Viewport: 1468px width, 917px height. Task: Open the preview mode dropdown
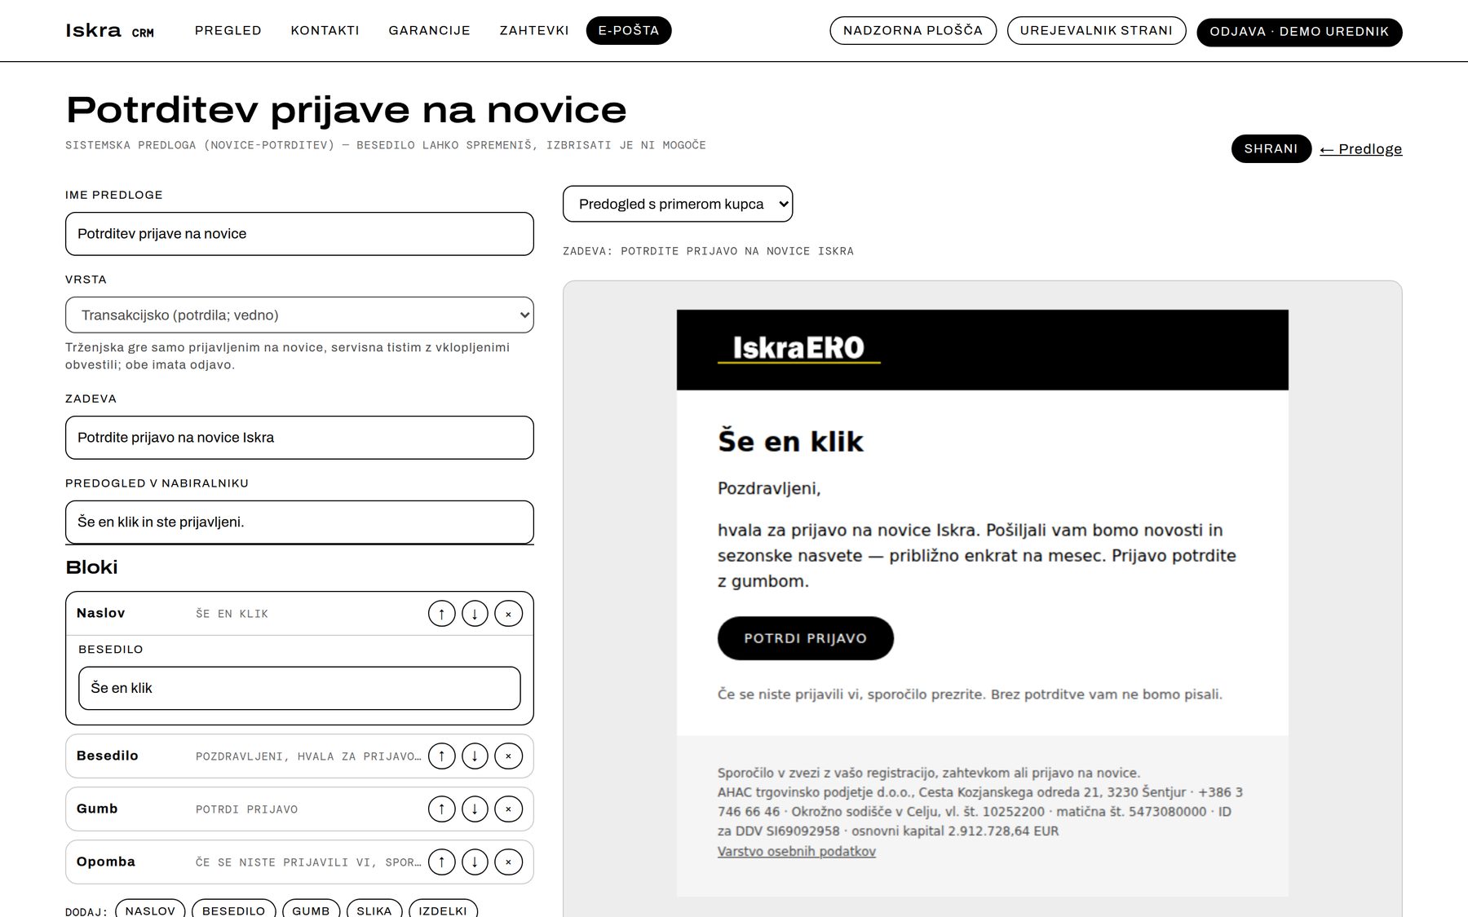pyautogui.click(x=678, y=204)
